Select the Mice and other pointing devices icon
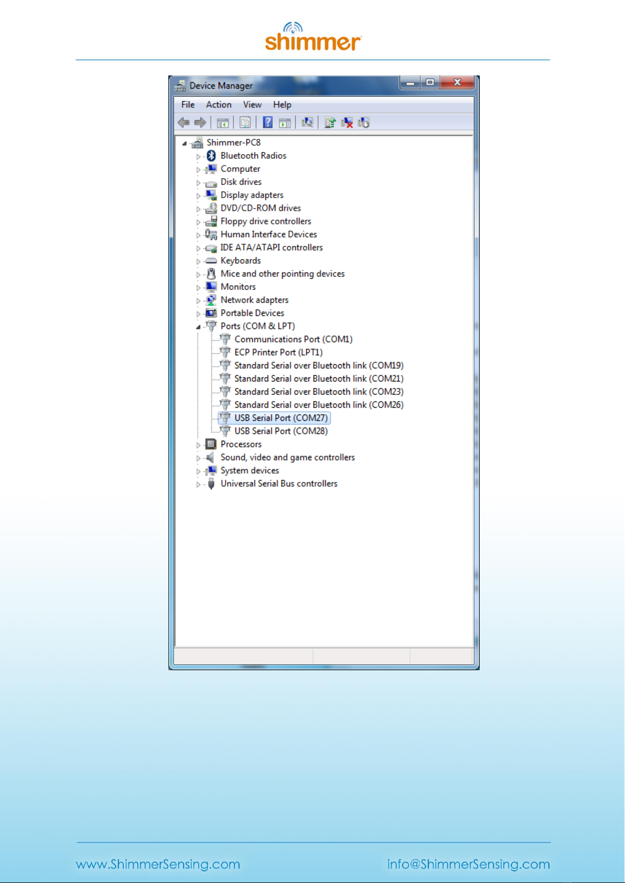The width and height of the screenshot is (625, 883). [211, 274]
